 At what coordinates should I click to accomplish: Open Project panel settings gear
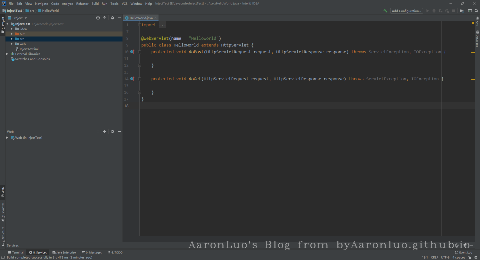(113, 18)
